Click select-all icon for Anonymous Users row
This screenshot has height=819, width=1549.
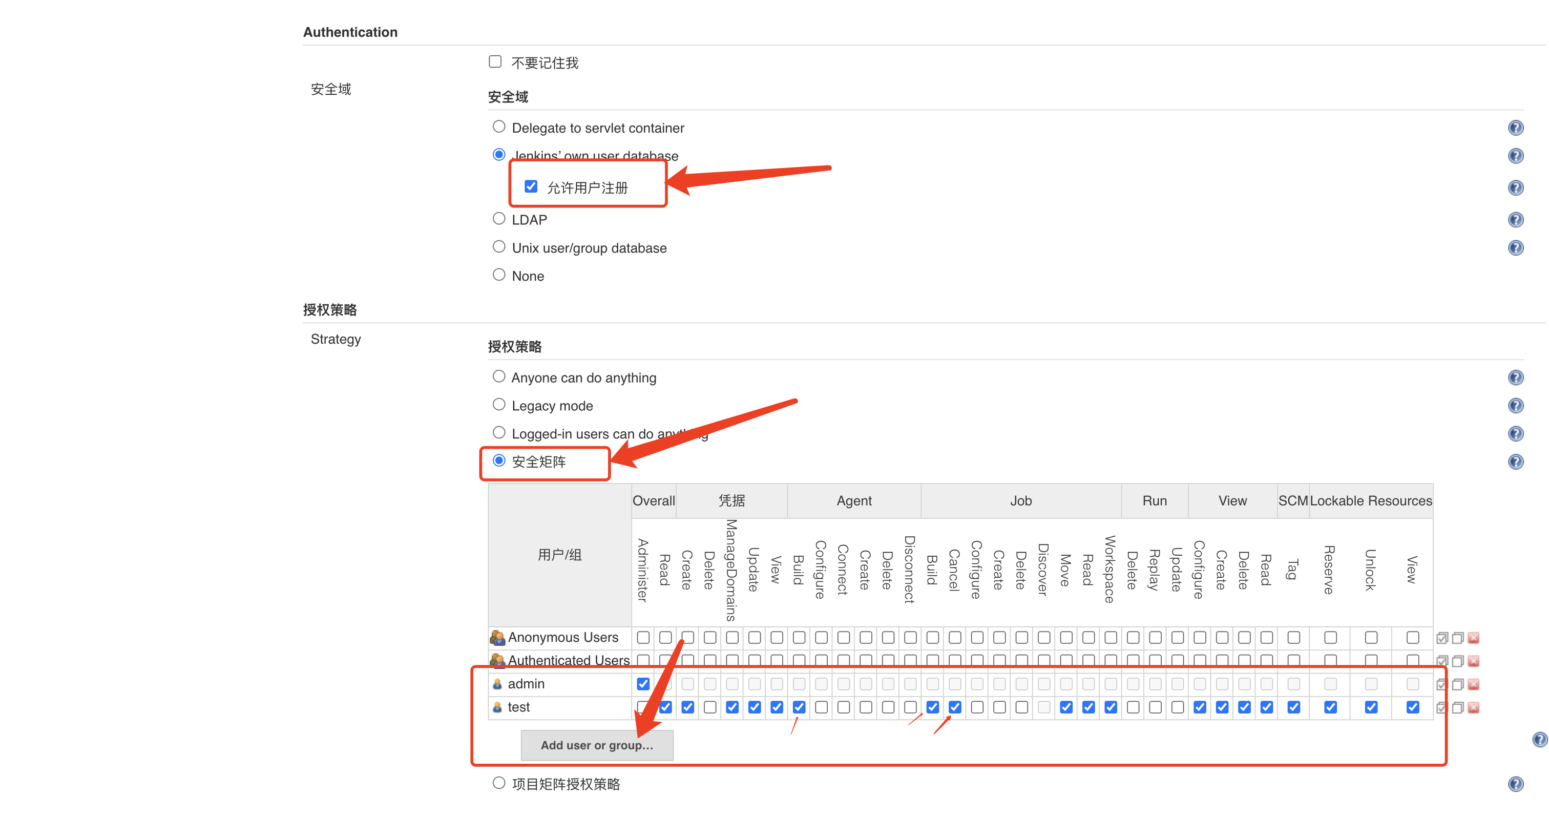[x=1441, y=638]
